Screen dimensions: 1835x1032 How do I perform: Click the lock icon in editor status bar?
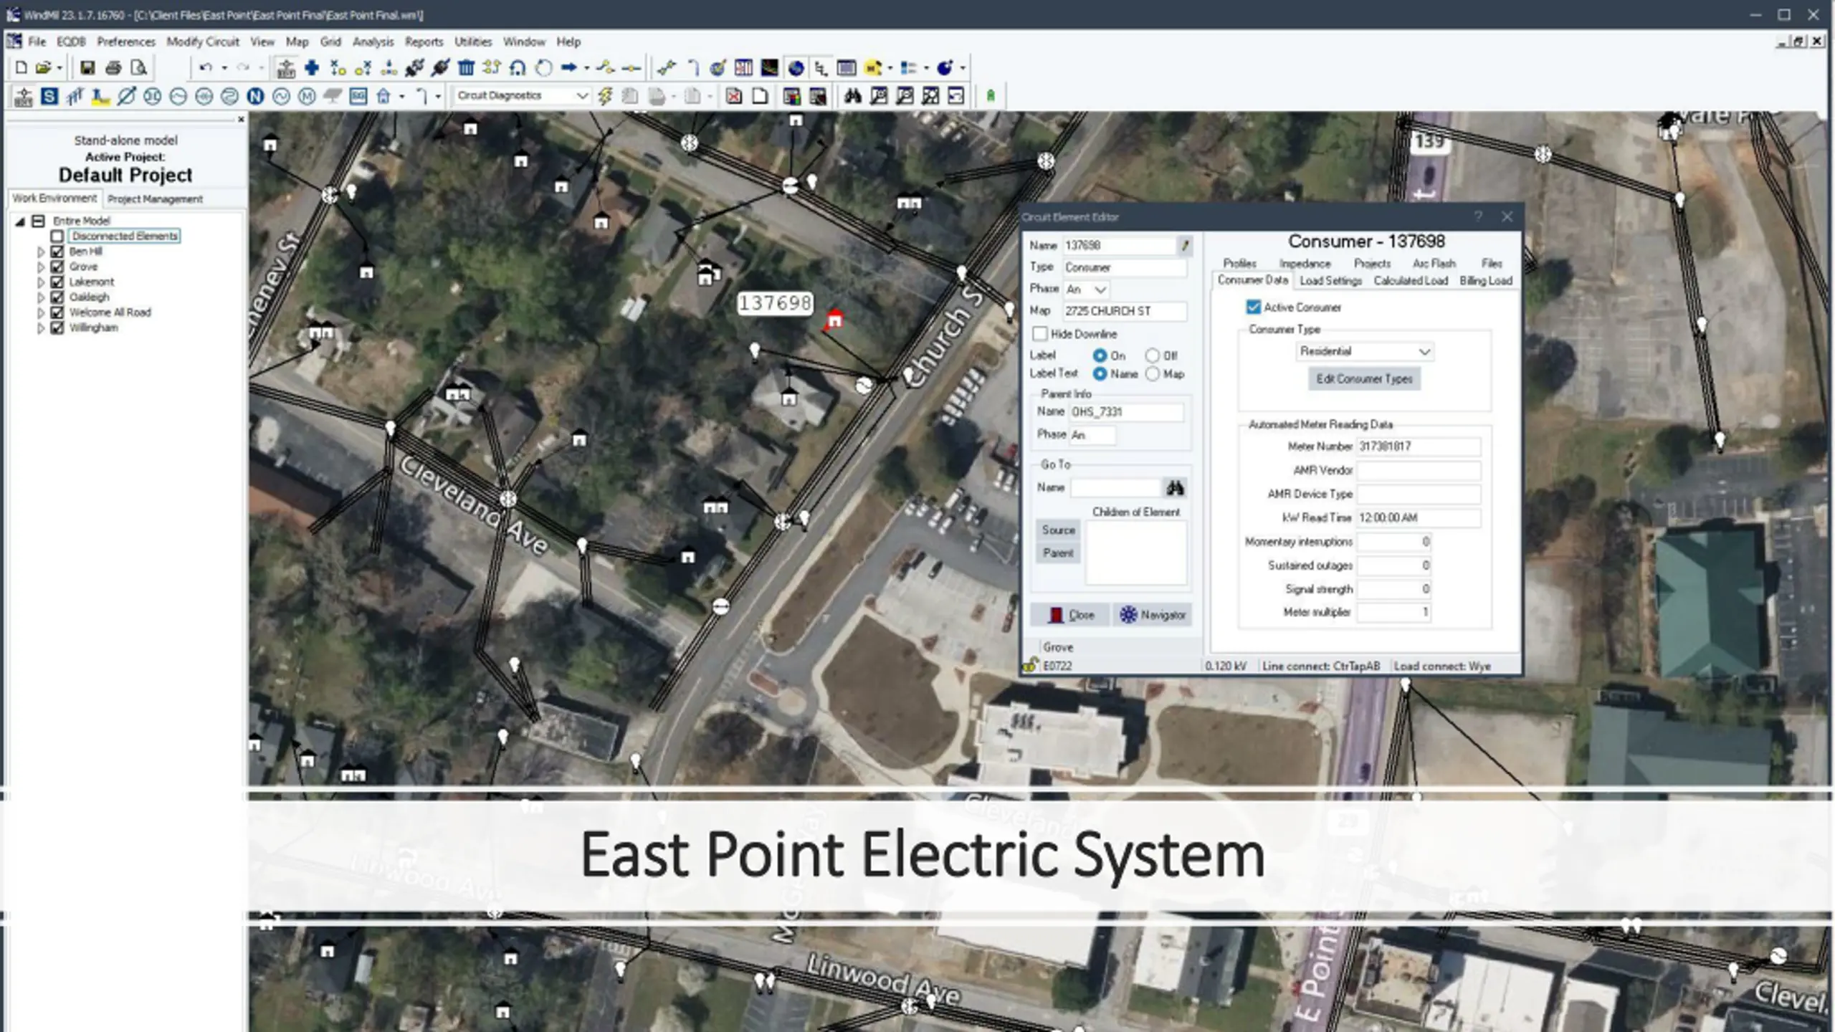click(1031, 665)
